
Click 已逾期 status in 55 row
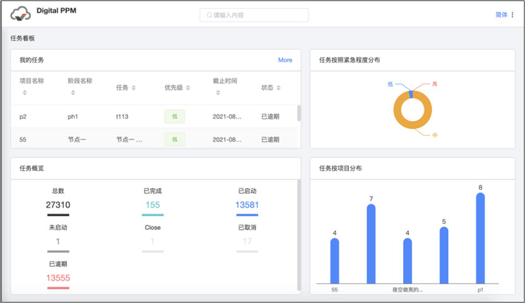pyautogui.click(x=270, y=139)
